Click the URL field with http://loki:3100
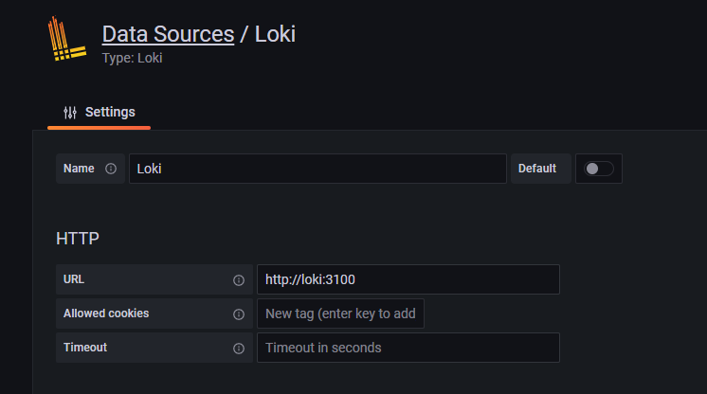707x394 pixels. coord(408,279)
